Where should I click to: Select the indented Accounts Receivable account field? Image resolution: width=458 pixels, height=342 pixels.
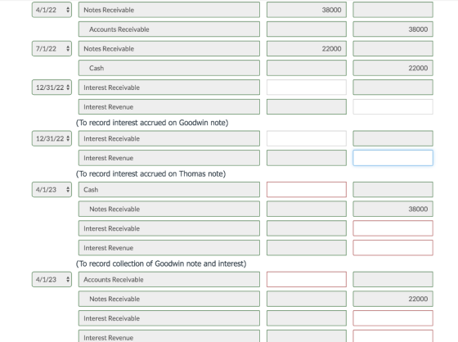click(168, 29)
